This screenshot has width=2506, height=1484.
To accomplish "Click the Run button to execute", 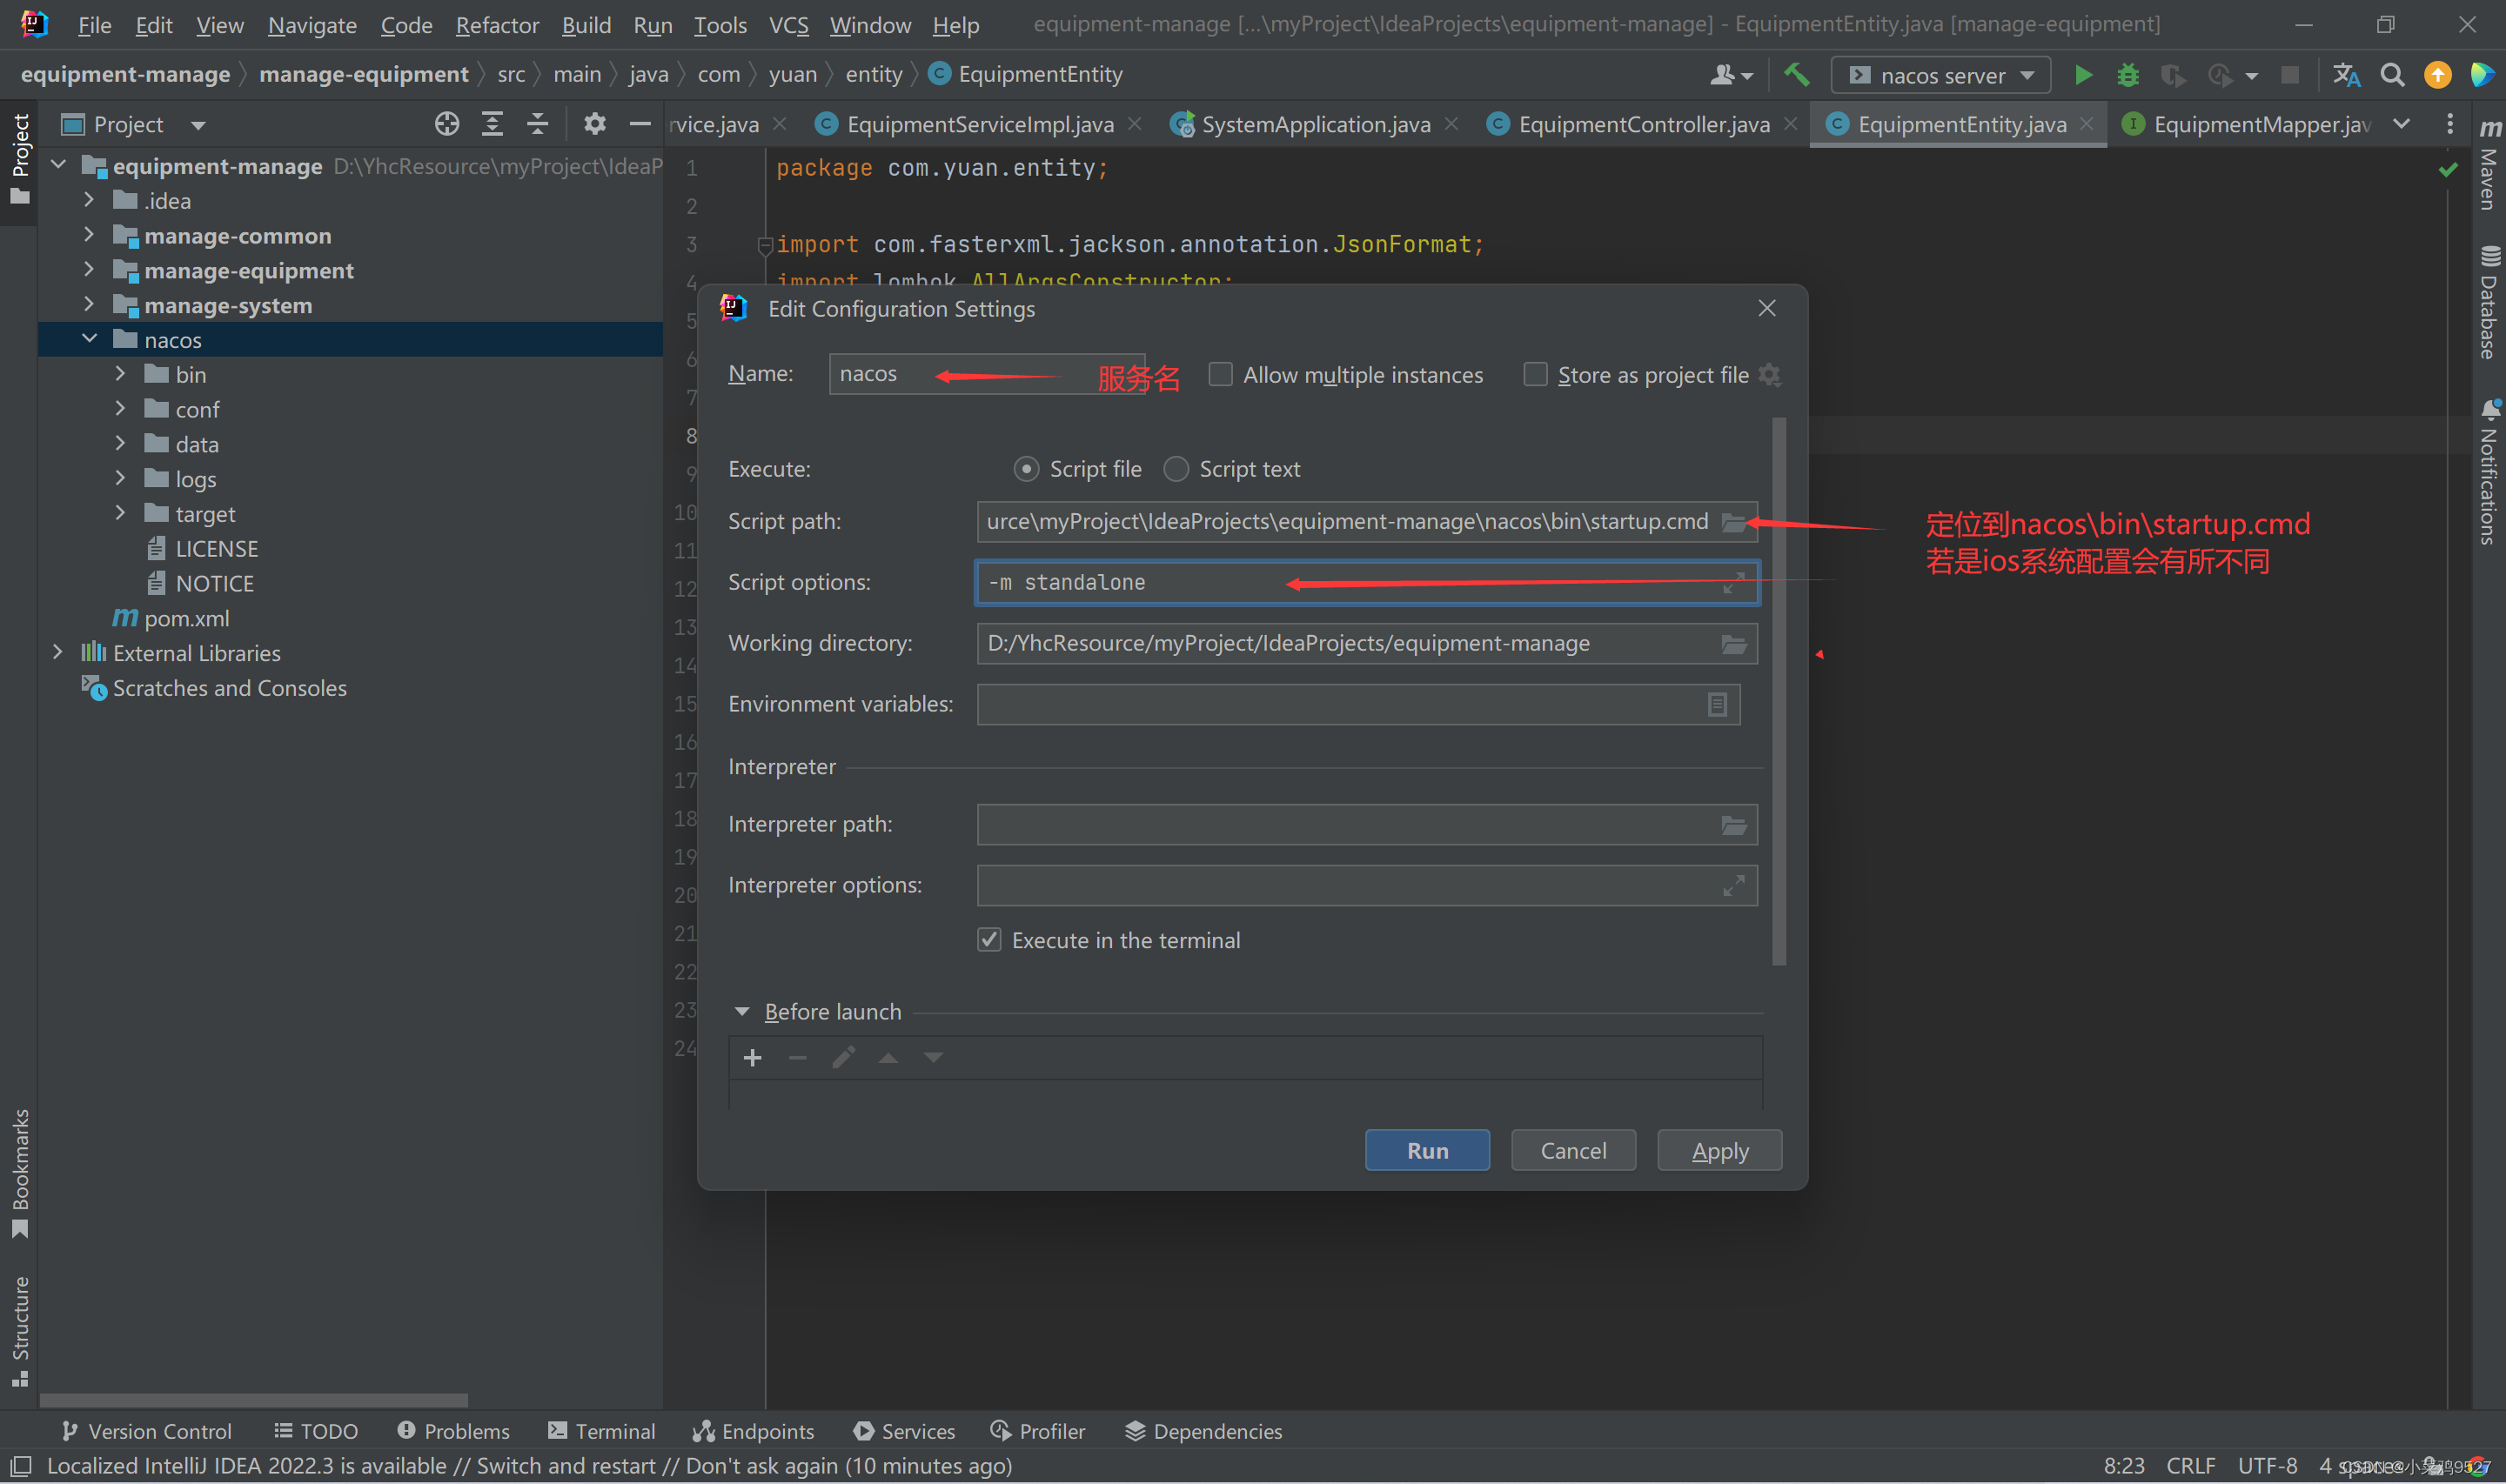I will click(1426, 1150).
